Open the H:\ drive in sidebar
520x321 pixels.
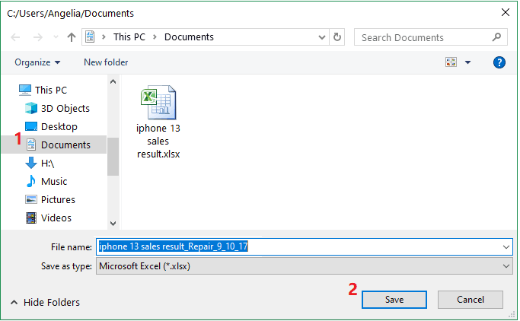point(47,163)
